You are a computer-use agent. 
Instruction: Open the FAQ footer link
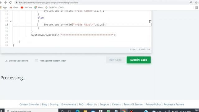(x=81, y=105)
